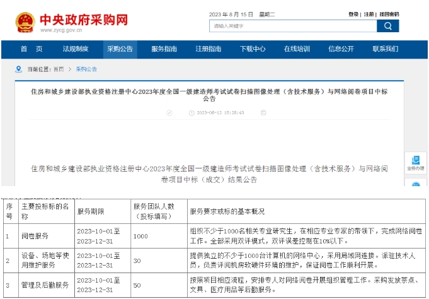
Task: Click the 首页 breadcrumb link
Action: (x=59, y=69)
